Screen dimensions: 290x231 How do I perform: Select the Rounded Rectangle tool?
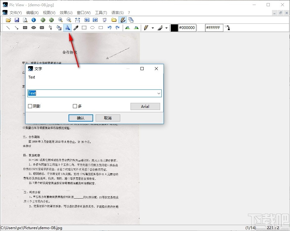pyautogui.click(x=42, y=28)
